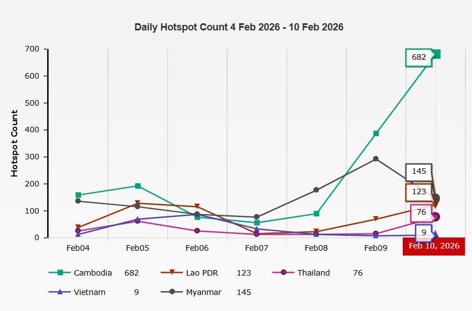Viewport: 472px width, 311px height.
Task: Click the Vietnam triangle legend marker
Action: pos(60,292)
